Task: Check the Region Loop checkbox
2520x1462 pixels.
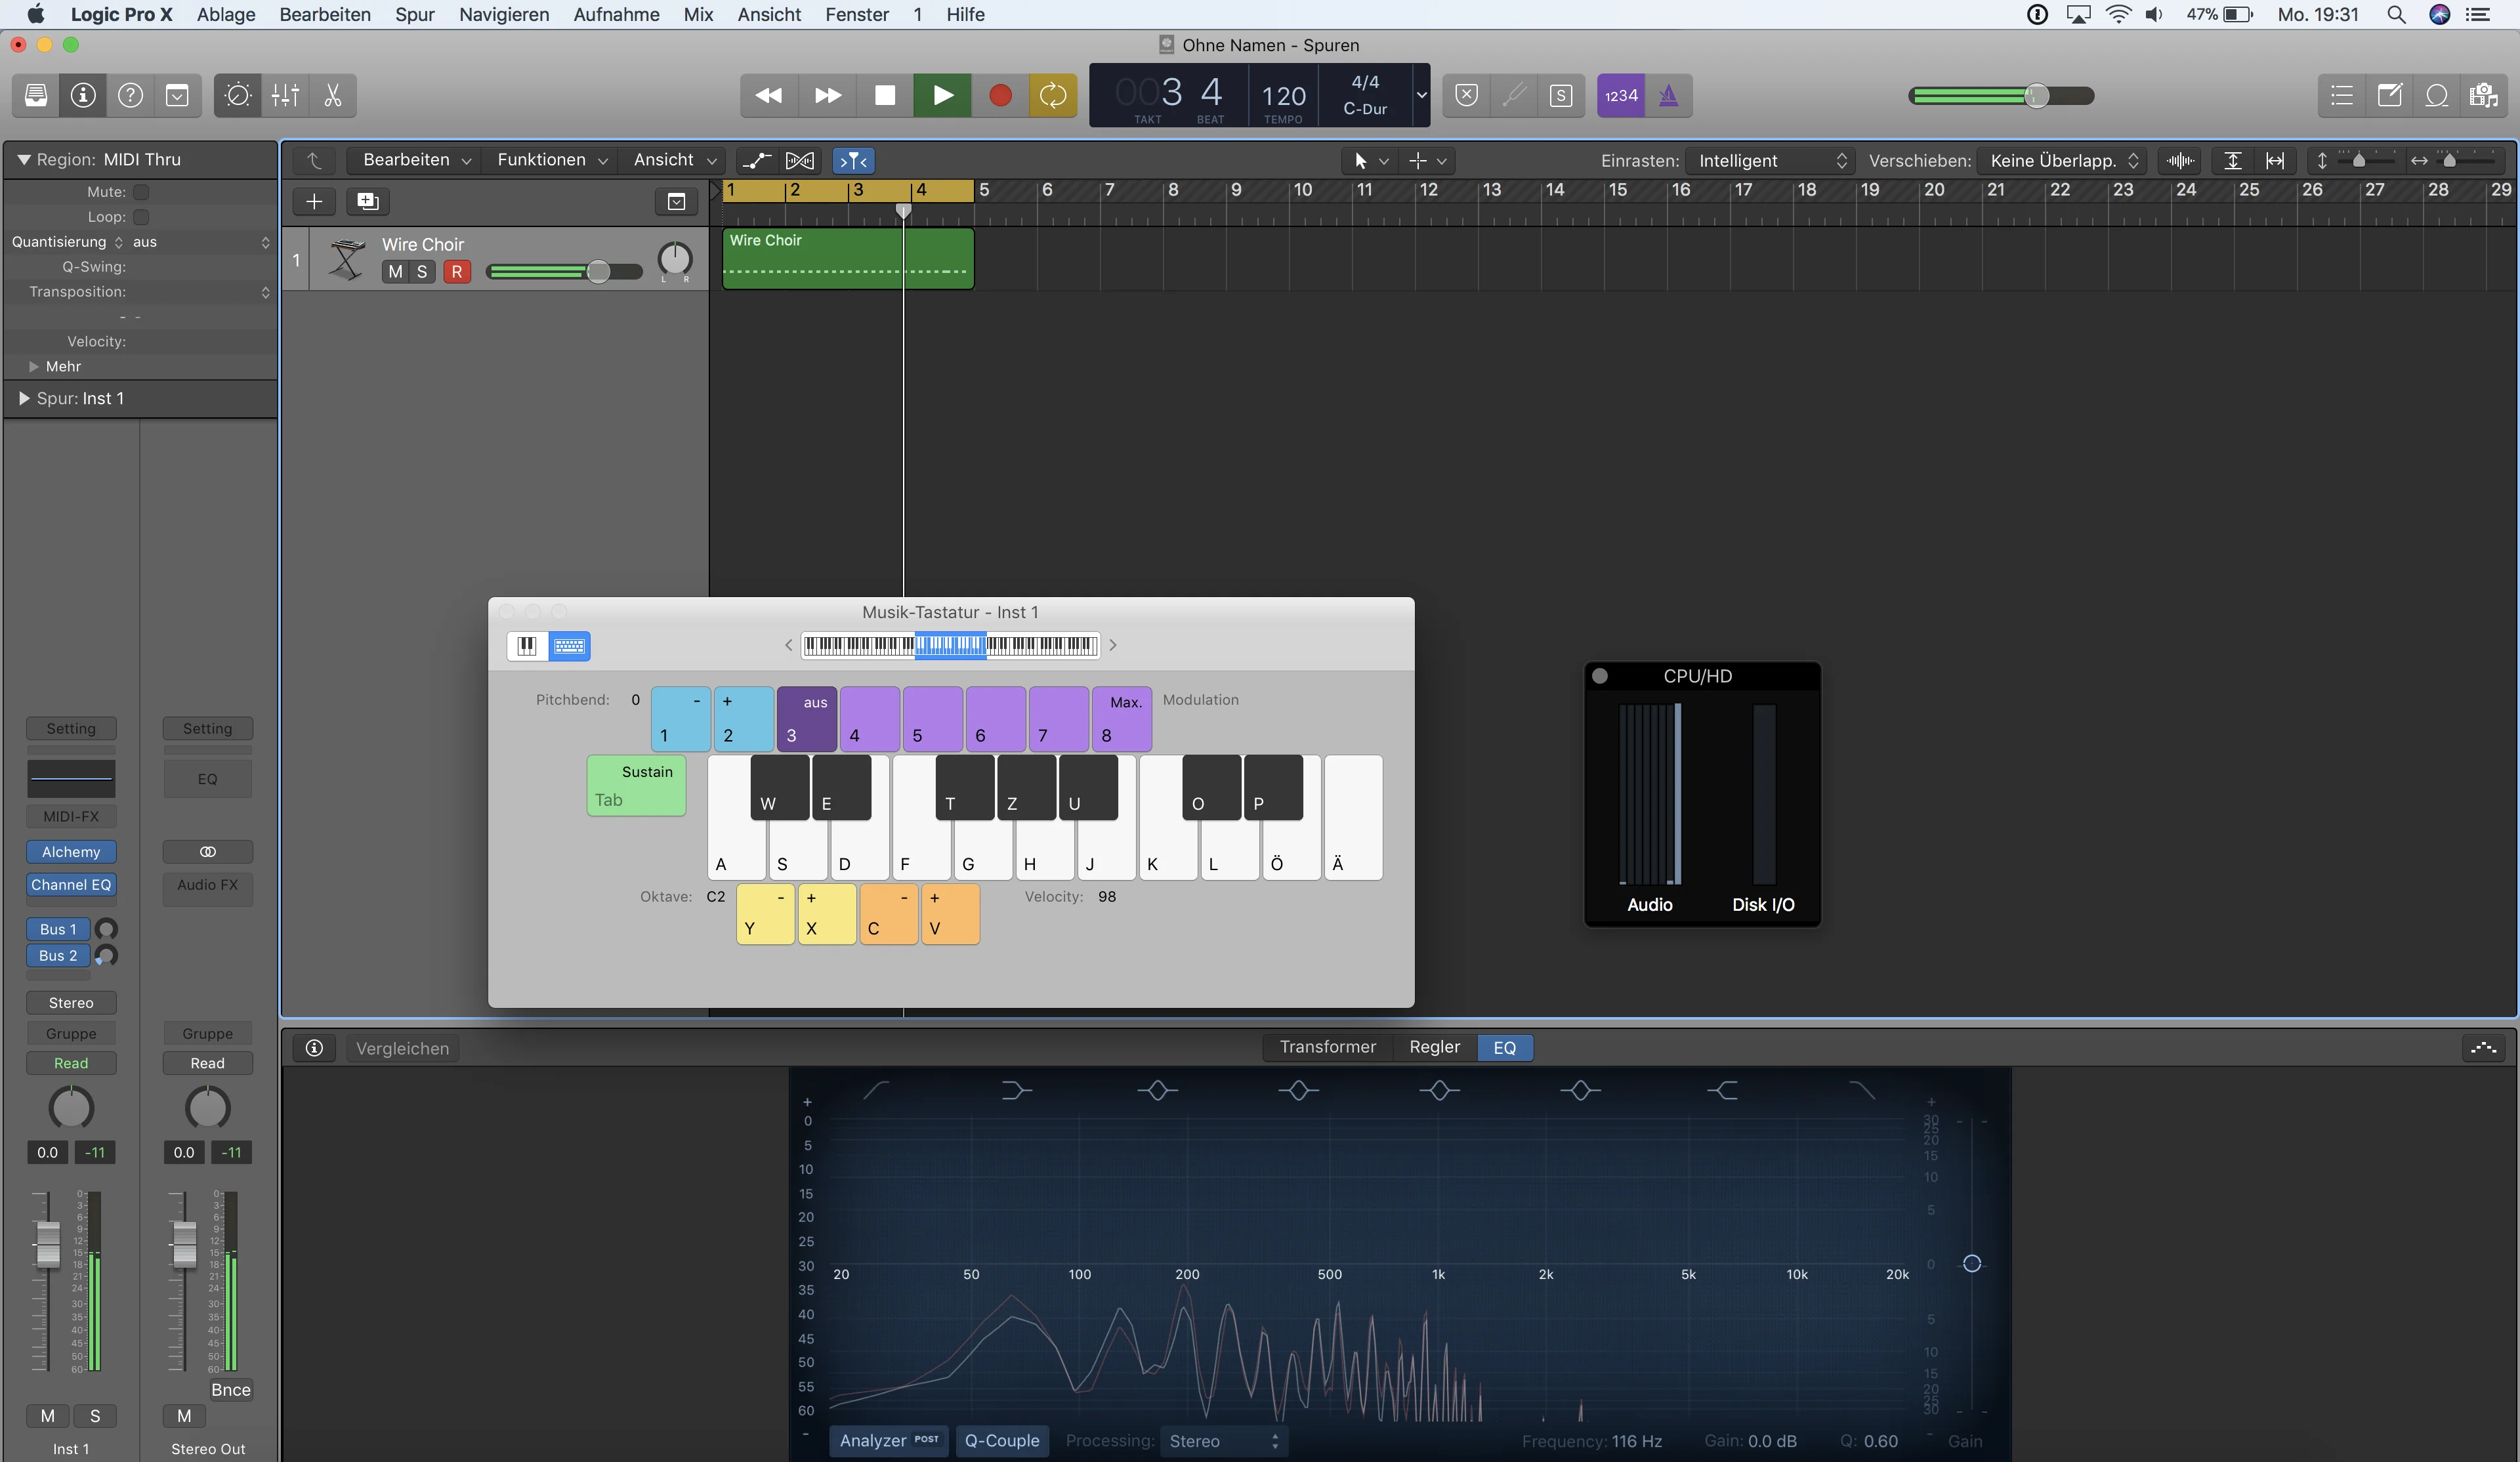Action: (x=141, y=217)
